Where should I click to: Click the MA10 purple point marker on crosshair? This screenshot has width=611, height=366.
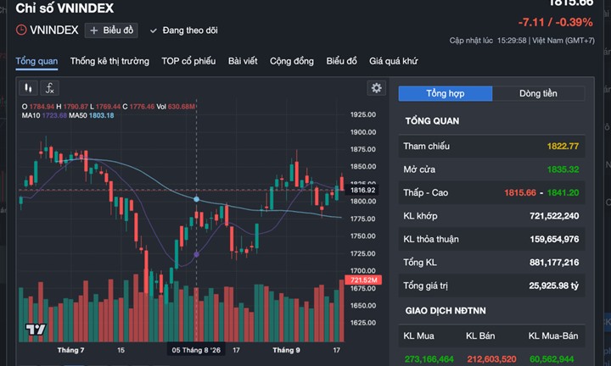coord(196,254)
